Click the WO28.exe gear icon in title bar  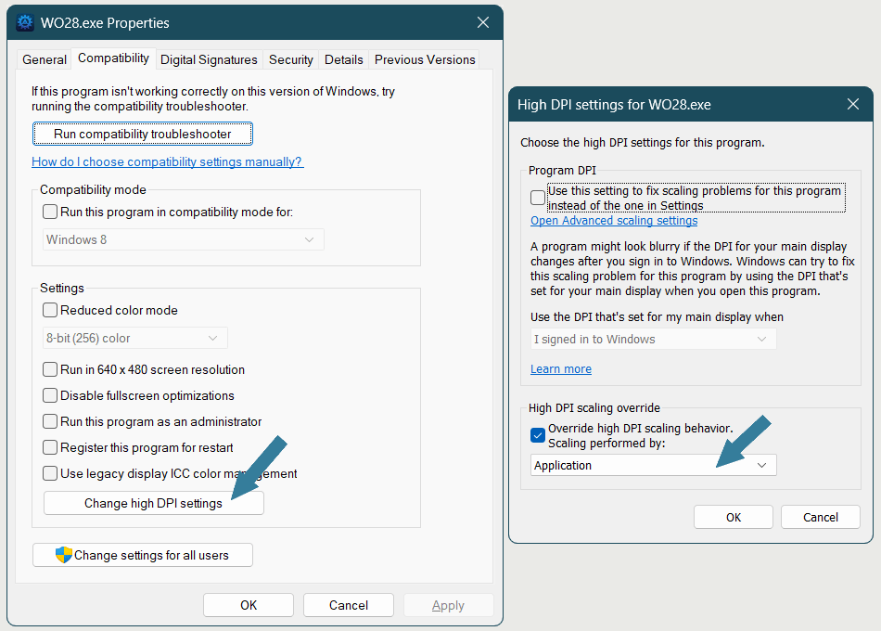pos(25,22)
